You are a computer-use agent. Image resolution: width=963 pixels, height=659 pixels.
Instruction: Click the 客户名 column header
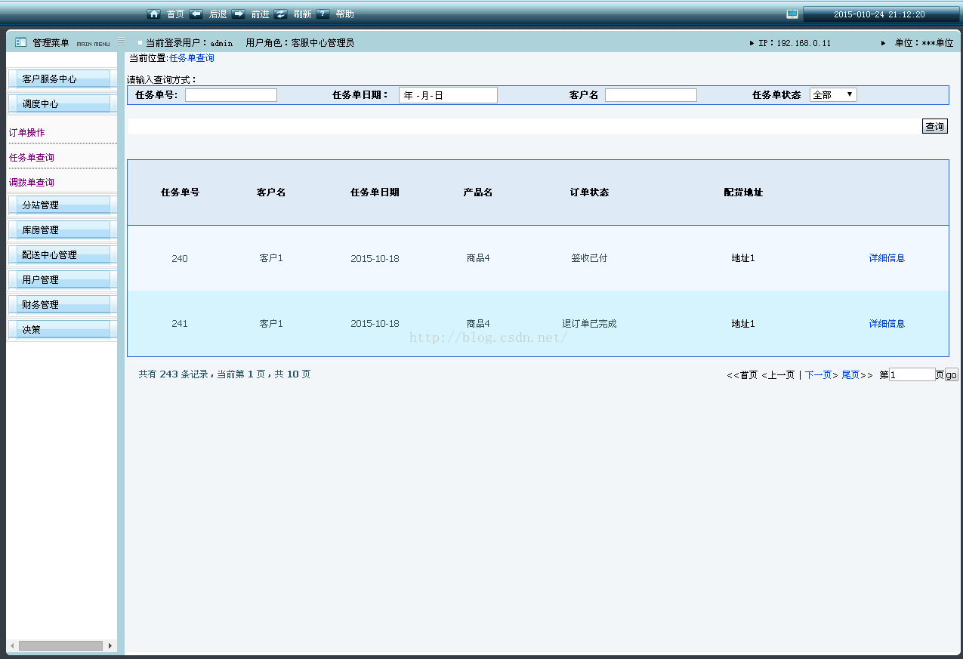tap(271, 192)
